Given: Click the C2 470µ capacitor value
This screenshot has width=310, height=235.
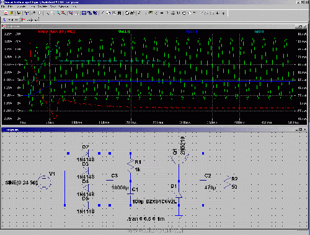Looking at the screenshot, I should pos(210,187).
